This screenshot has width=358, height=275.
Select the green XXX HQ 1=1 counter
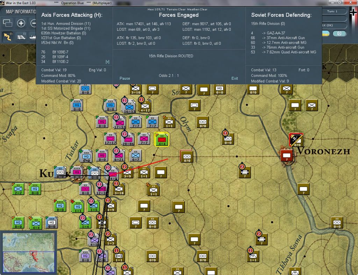click(78, 206)
